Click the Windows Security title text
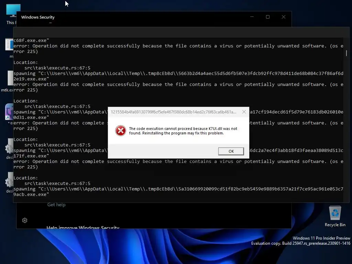Viewport: 352px width, 264px height. point(38,17)
